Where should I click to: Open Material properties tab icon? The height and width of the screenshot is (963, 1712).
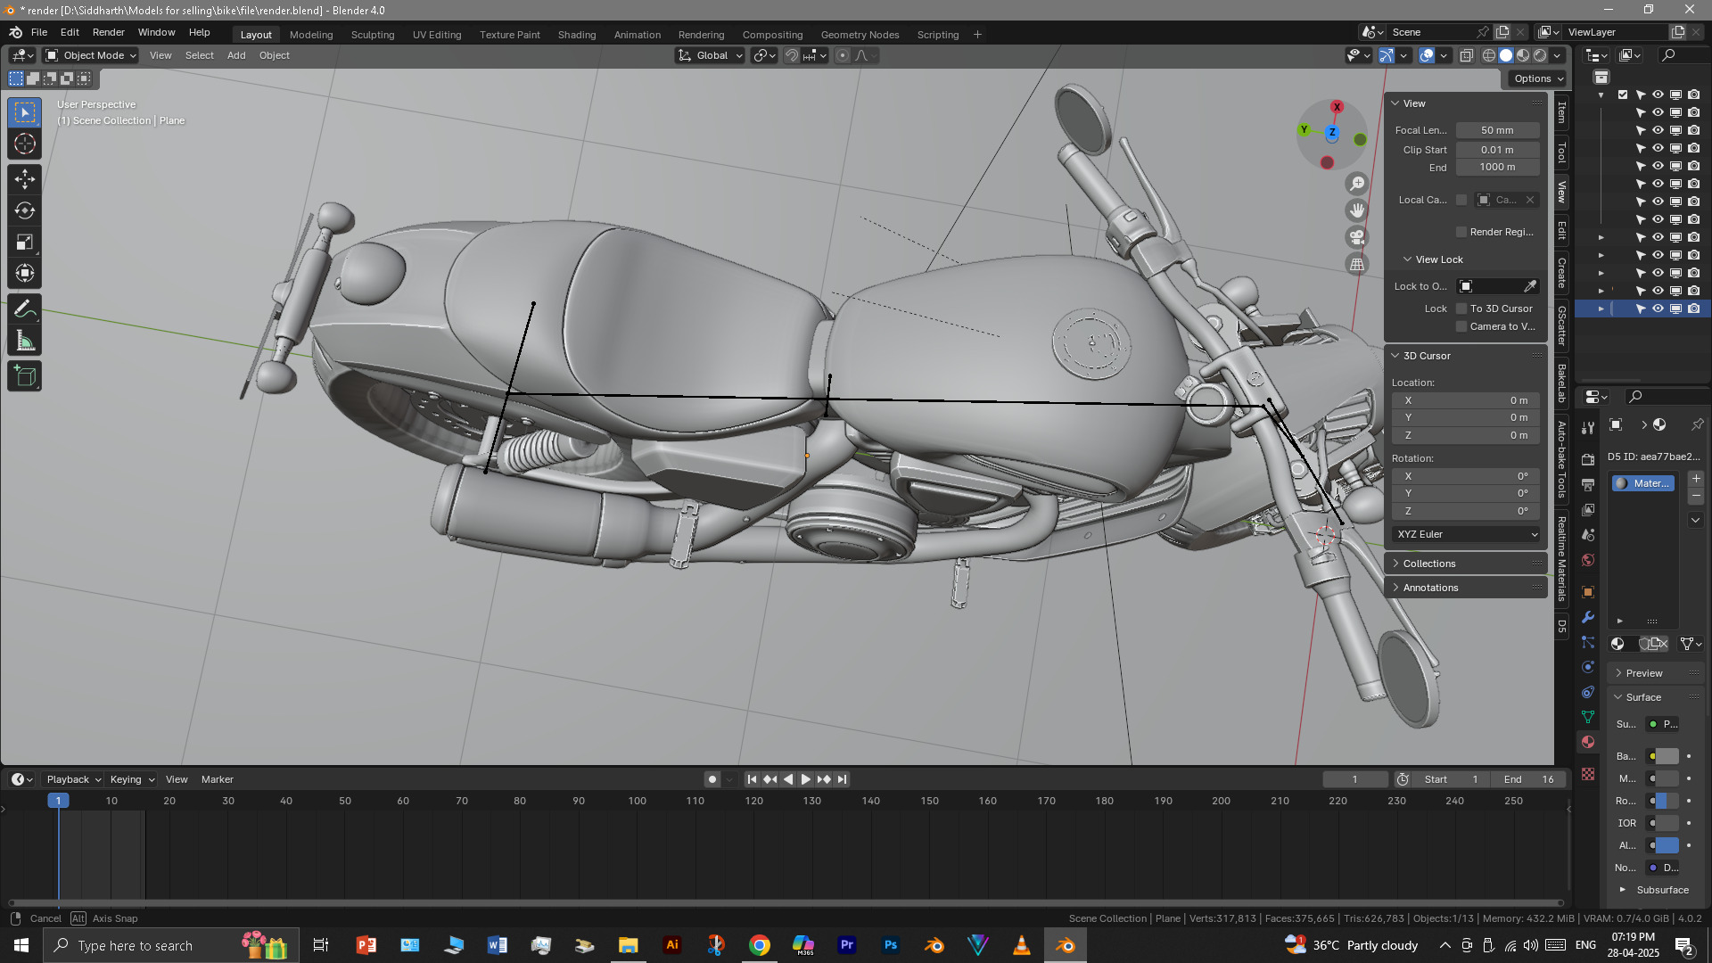pos(1588,742)
